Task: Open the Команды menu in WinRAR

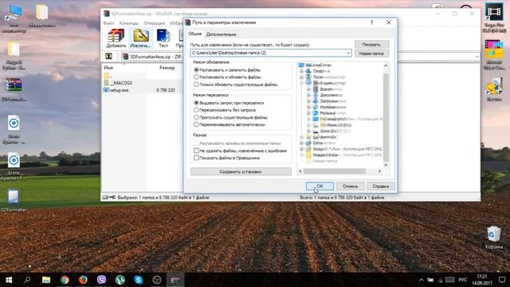Action: (x=129, y=23)
